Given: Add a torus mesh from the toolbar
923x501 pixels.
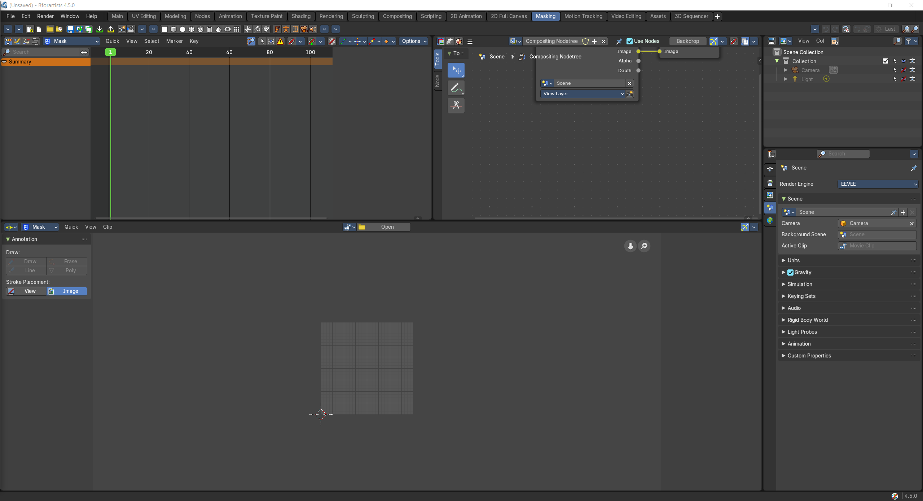Looking at the screenshot, I should click(x=228, y=29).
